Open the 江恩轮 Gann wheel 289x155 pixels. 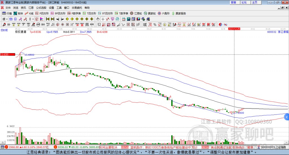click(136, 14)
